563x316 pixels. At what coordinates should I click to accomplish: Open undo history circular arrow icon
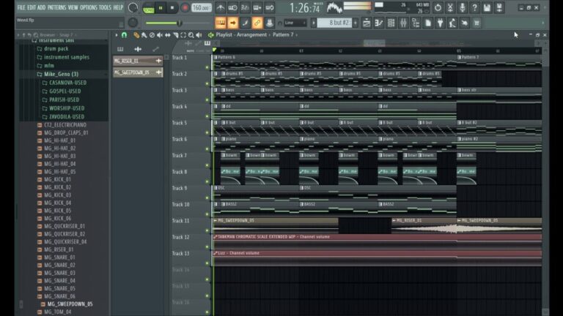[x=438, y=7]
